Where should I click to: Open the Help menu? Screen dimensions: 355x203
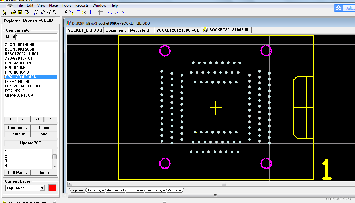tap(114, 5)
